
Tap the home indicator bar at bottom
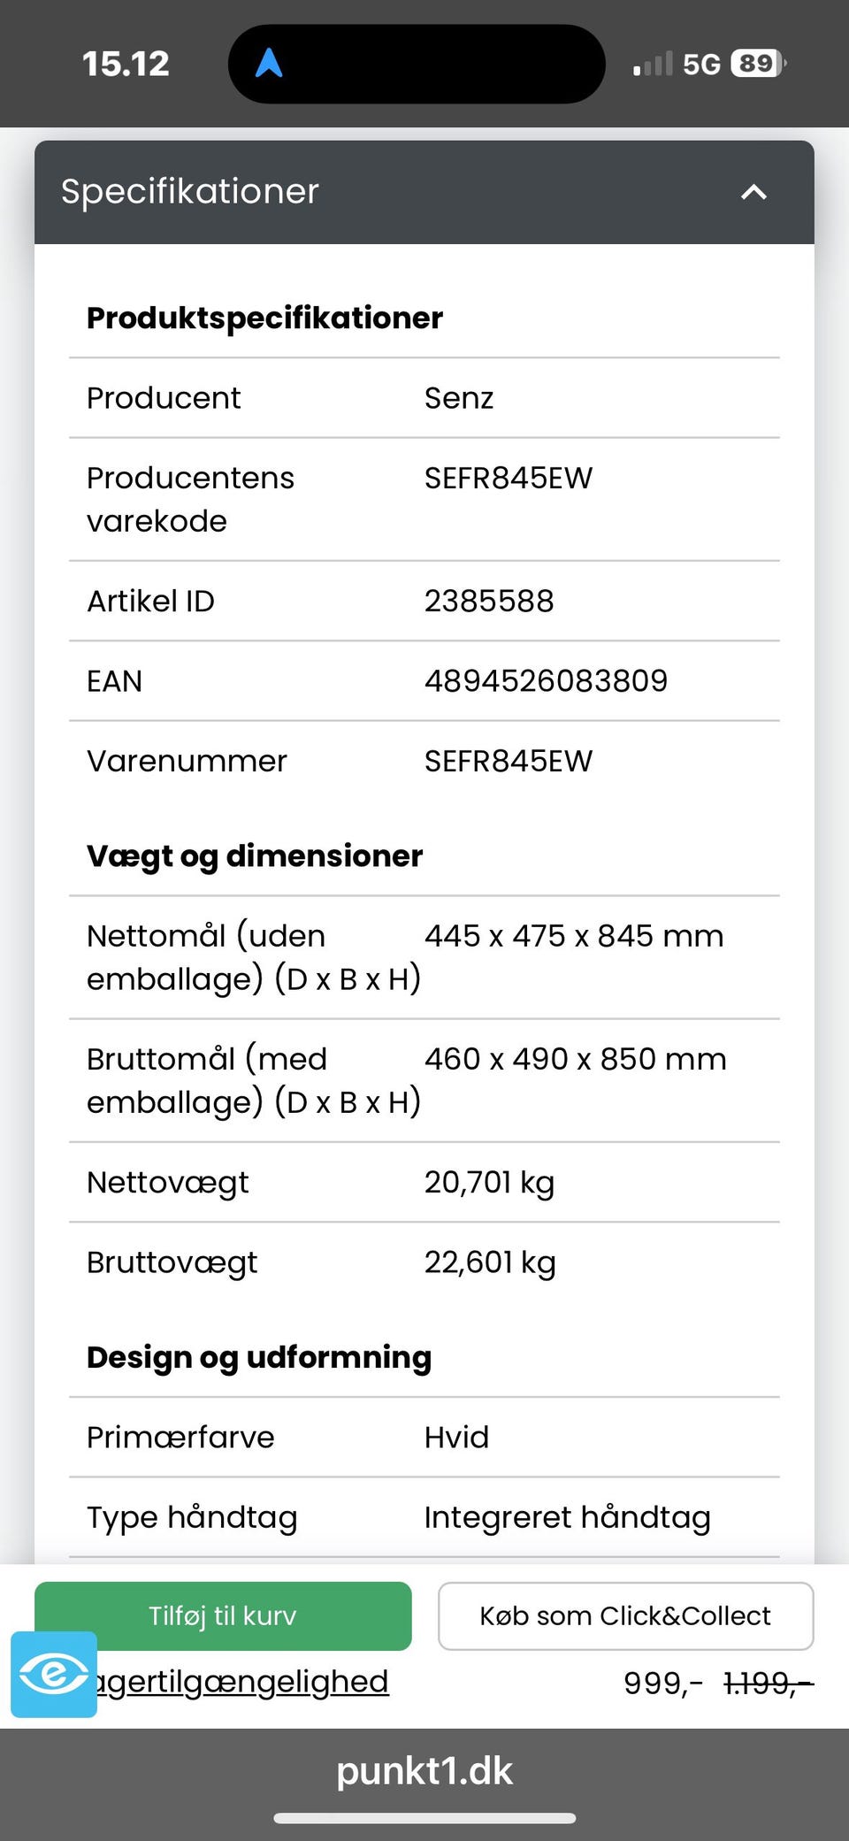click(x=424, y=1818)
